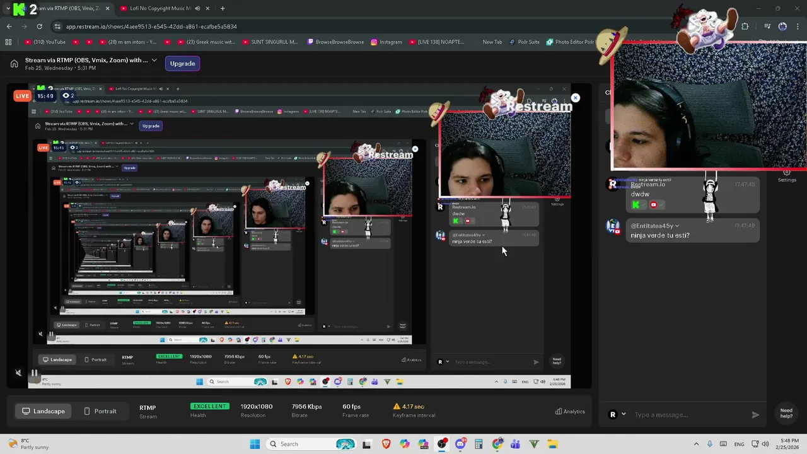807x454 pixels.
Task: Open Chrome tab search dropdown
Action: 8,8
